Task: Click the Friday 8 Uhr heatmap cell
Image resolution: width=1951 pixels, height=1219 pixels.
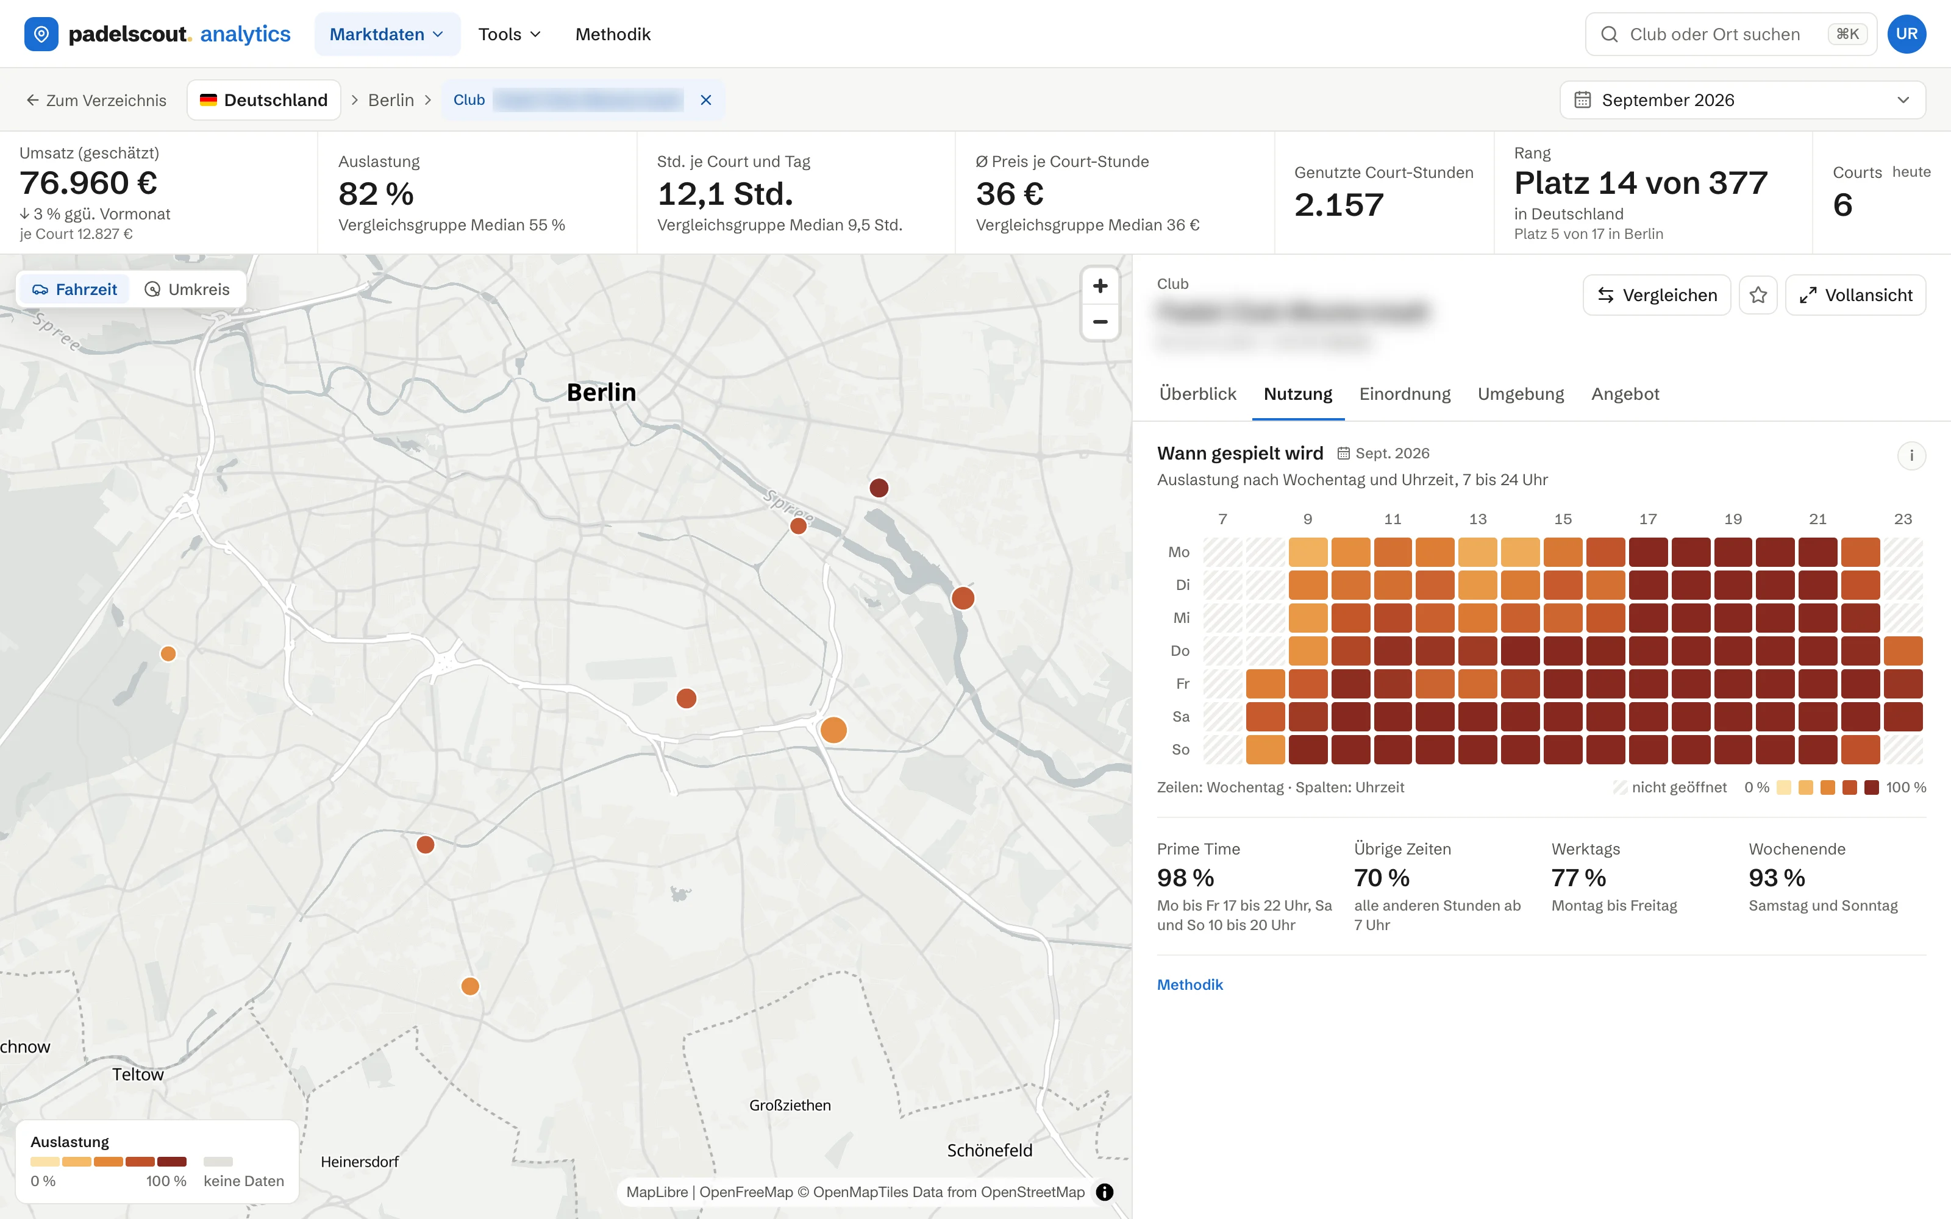Action: tap(1266, 684)
